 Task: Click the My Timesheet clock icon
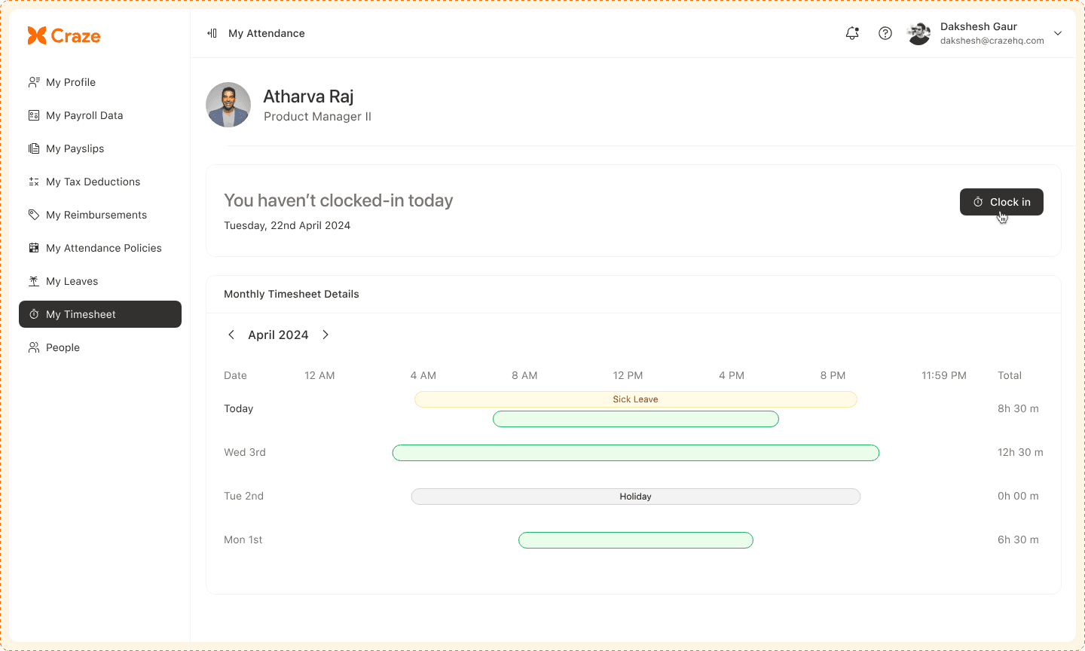34,314
